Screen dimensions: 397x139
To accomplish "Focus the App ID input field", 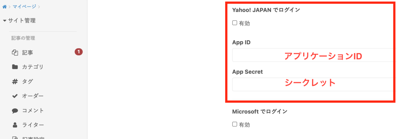I will pos(314,55).
